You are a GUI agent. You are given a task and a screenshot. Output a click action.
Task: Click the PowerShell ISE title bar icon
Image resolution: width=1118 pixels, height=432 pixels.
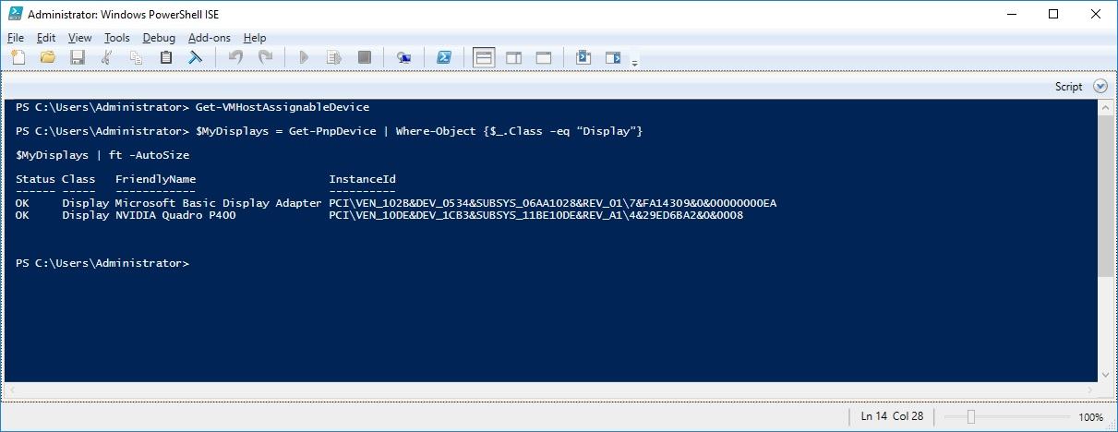click(x=14, y=14)
